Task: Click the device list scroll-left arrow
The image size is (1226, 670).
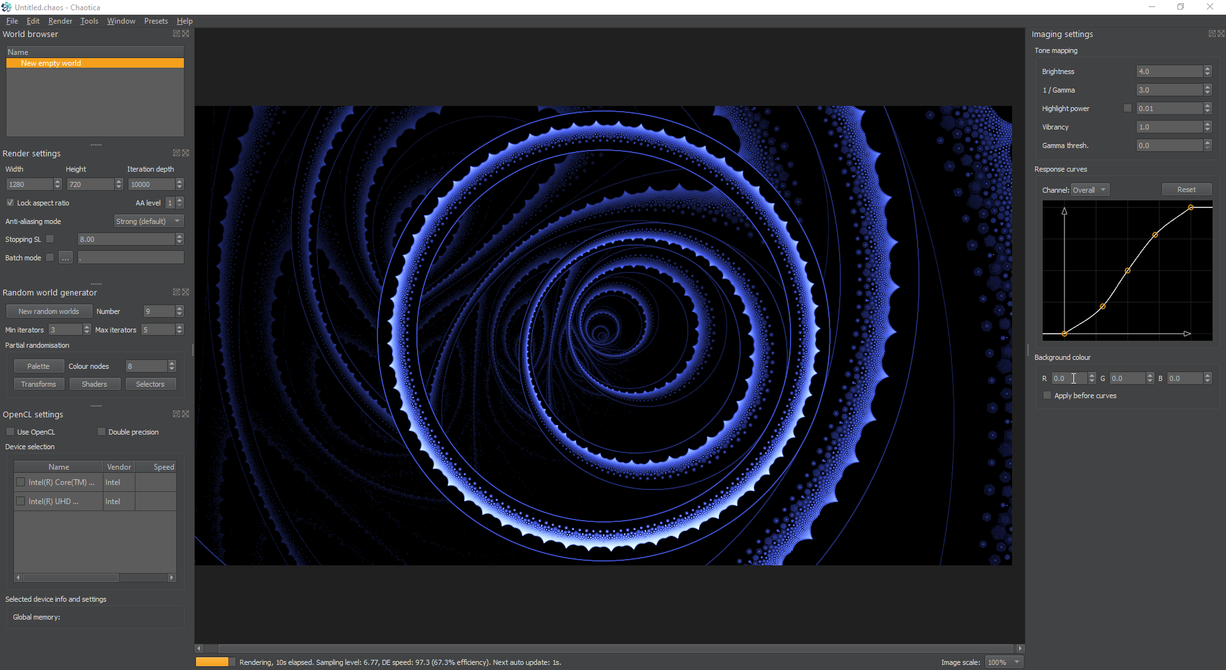Action: [x=18, y=577]
